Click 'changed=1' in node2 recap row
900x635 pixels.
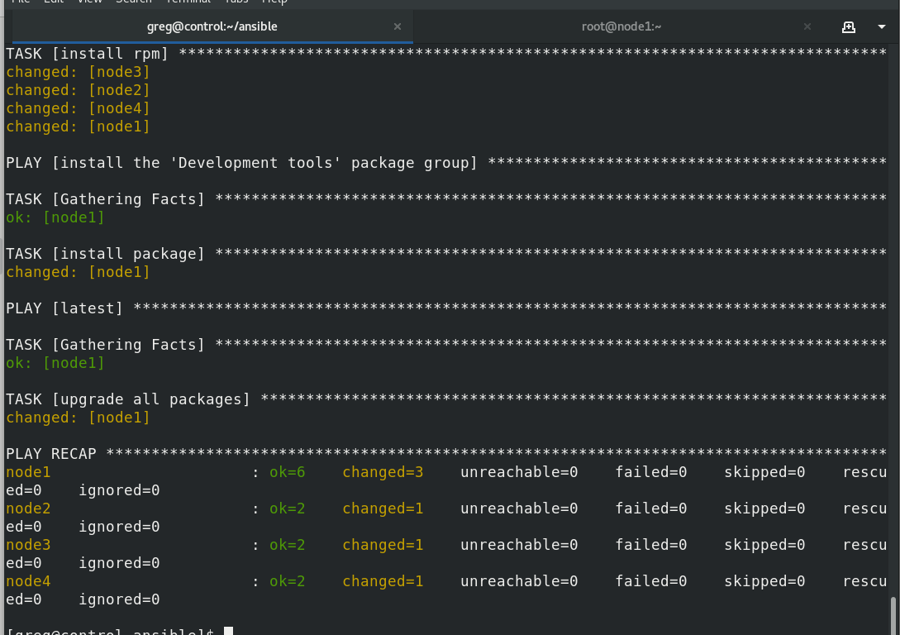click(383, 508)
